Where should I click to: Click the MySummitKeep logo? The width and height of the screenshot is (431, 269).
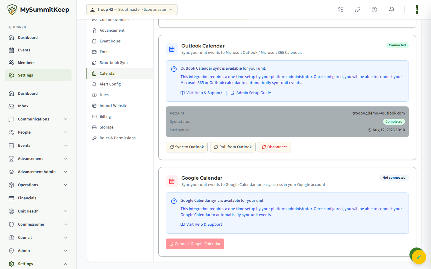tap(38, 10)
